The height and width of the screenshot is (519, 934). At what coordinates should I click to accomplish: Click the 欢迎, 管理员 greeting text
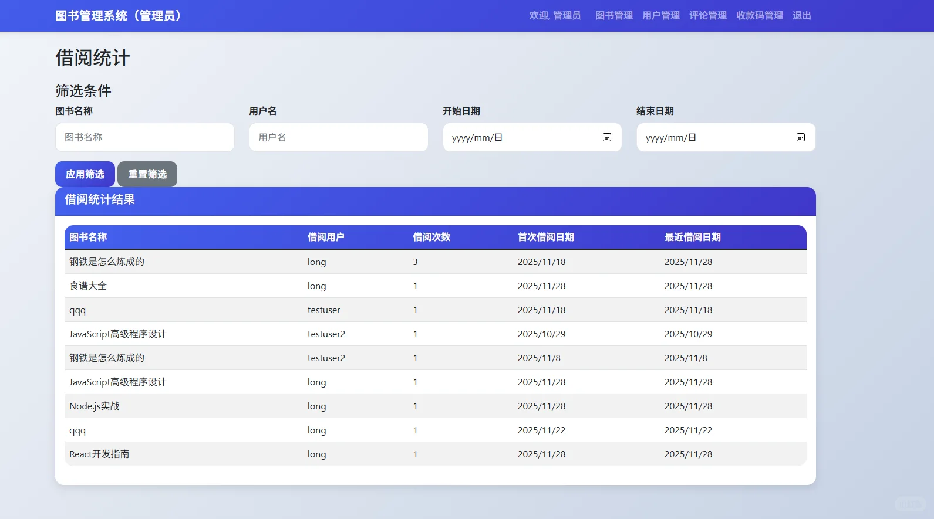coord(555,15)
